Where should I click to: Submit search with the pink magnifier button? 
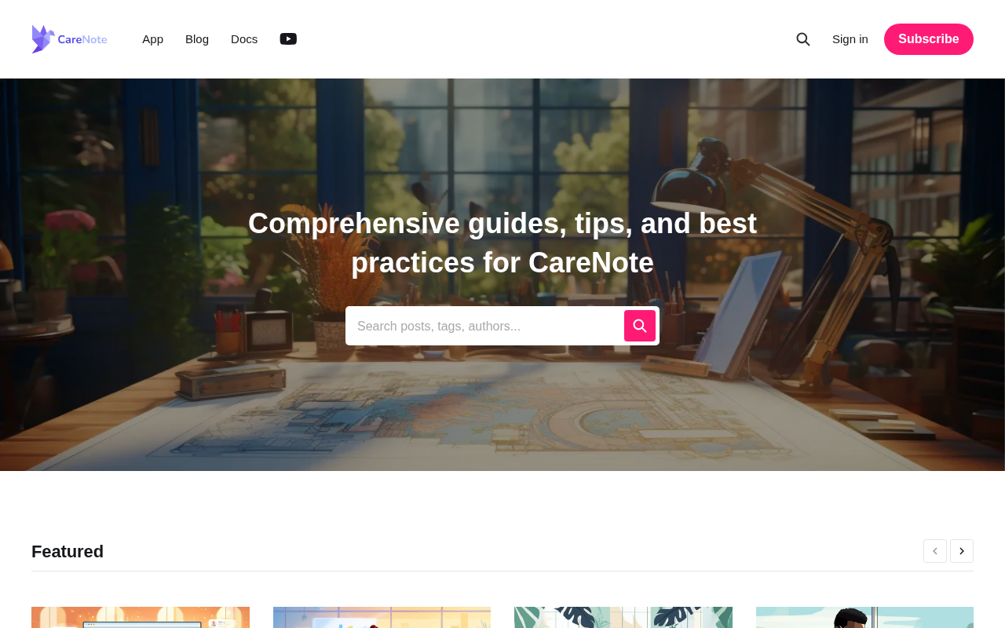(x=640, y=326)
